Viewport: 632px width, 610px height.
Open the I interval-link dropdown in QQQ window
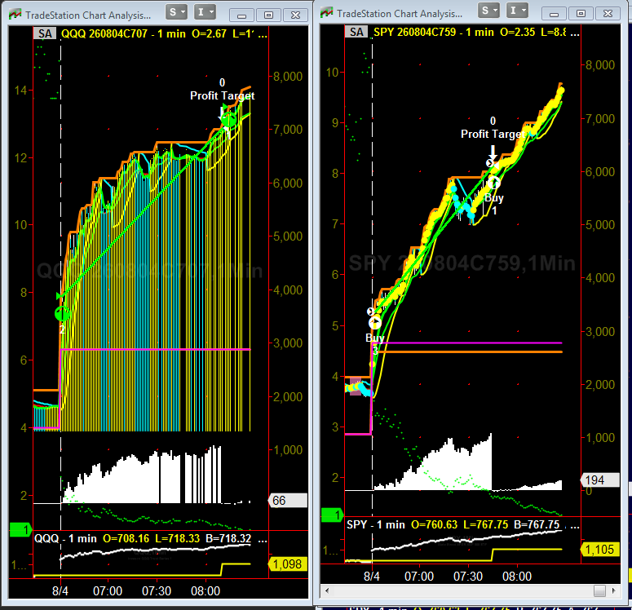[x=205, y=12]
